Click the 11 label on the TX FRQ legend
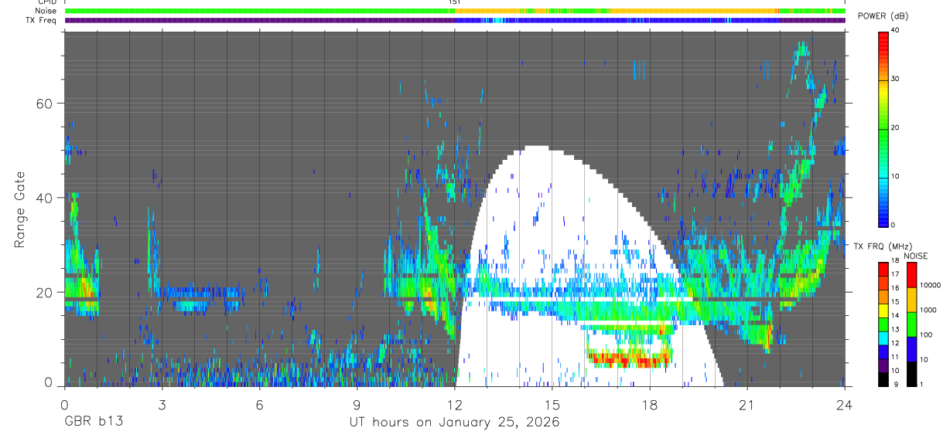 895,357
